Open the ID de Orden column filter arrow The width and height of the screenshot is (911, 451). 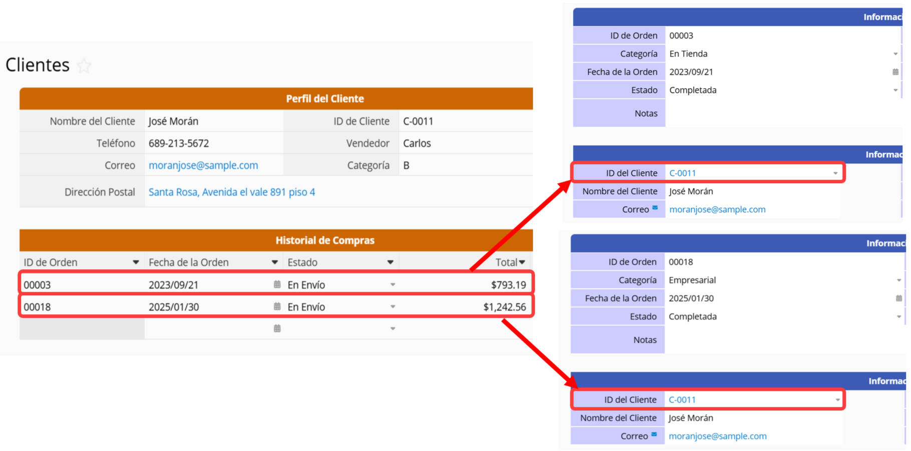(136, 262)
